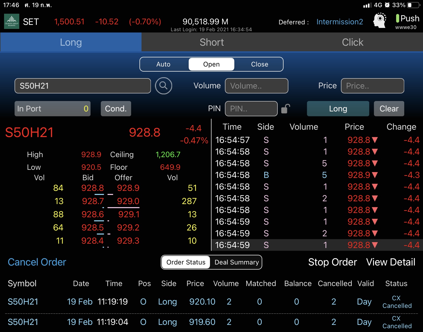Tap the cellular signal bars icon
The width and height of the screenshot is (423, 332).
point(367,5)
